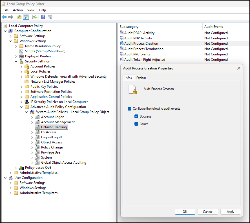
Task: Select the DS Access tree item
Action: pos(48,132)
